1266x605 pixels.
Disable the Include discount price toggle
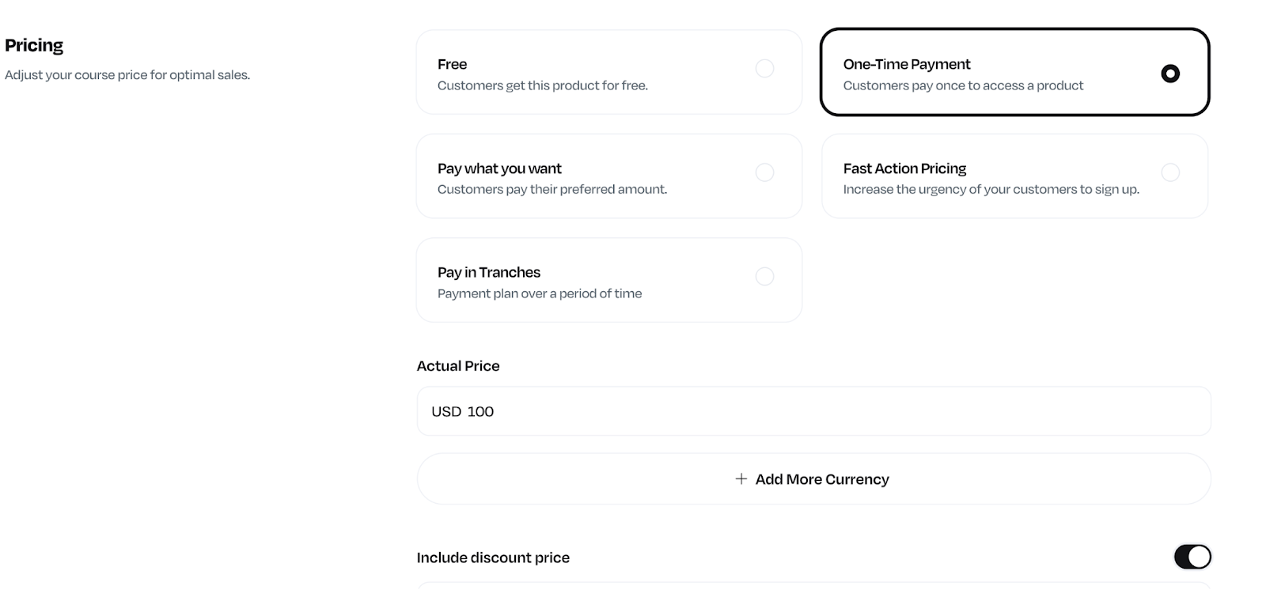click(x=1195, y=556)
